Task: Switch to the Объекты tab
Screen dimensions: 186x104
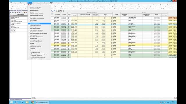Action: click(13, 9)
